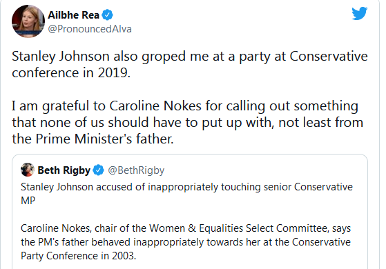Click the quoted tweet's 'MP' line
Screen dimensions: 386x269
click(x=28, y=201)
